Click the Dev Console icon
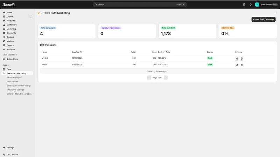The image size is (280, 157). point(4,155)
